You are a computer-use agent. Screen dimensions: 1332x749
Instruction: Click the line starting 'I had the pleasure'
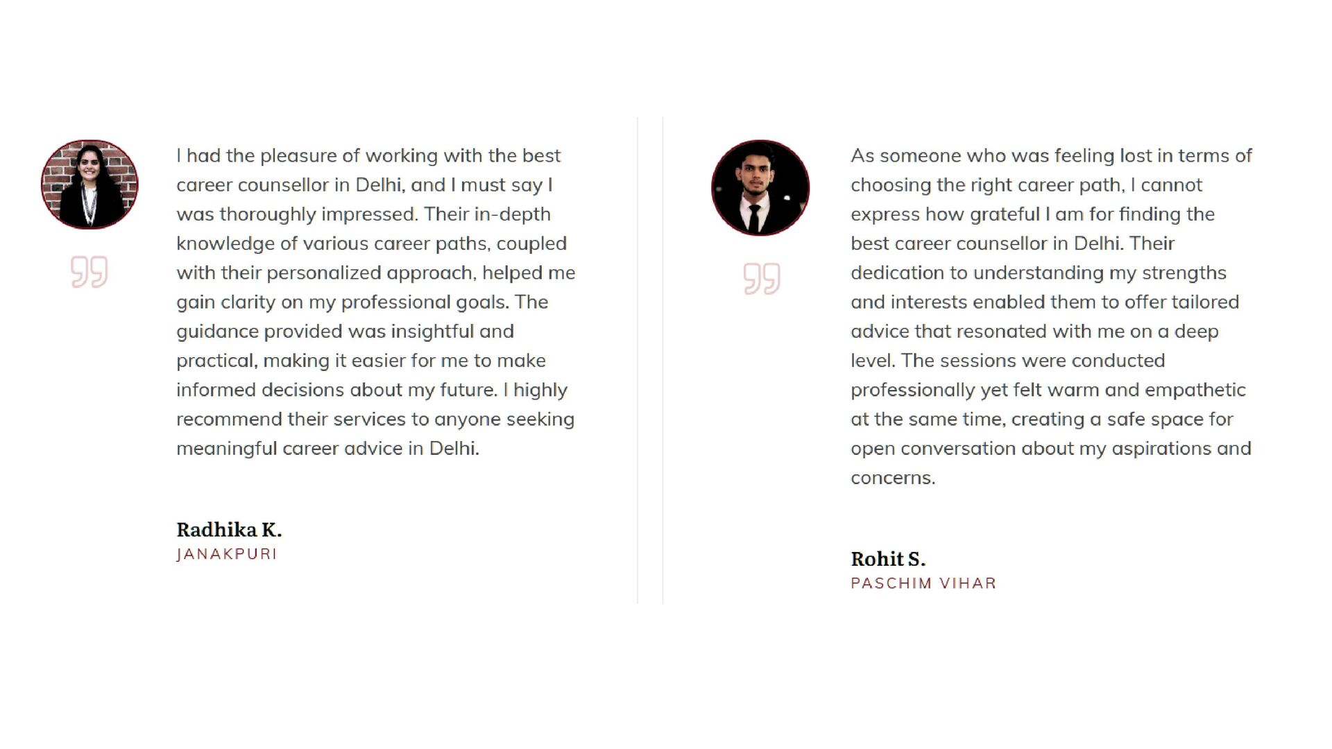click(368, 156)
